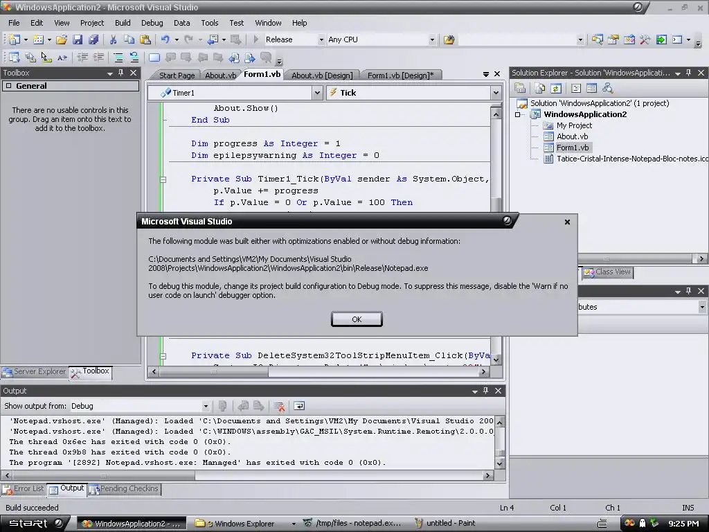Click the Decrease Line Indent icon

coord(82,57)
